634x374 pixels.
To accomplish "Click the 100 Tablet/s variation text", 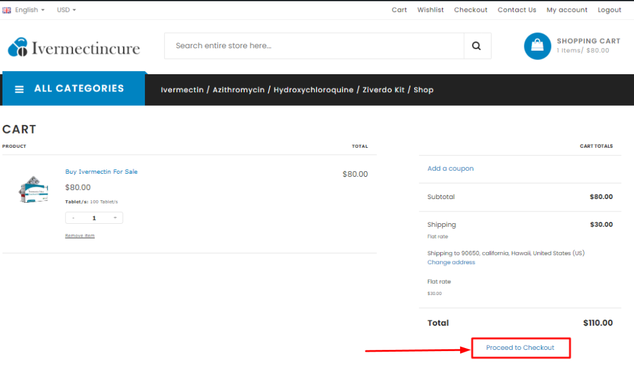I will [x=104, y=202].
